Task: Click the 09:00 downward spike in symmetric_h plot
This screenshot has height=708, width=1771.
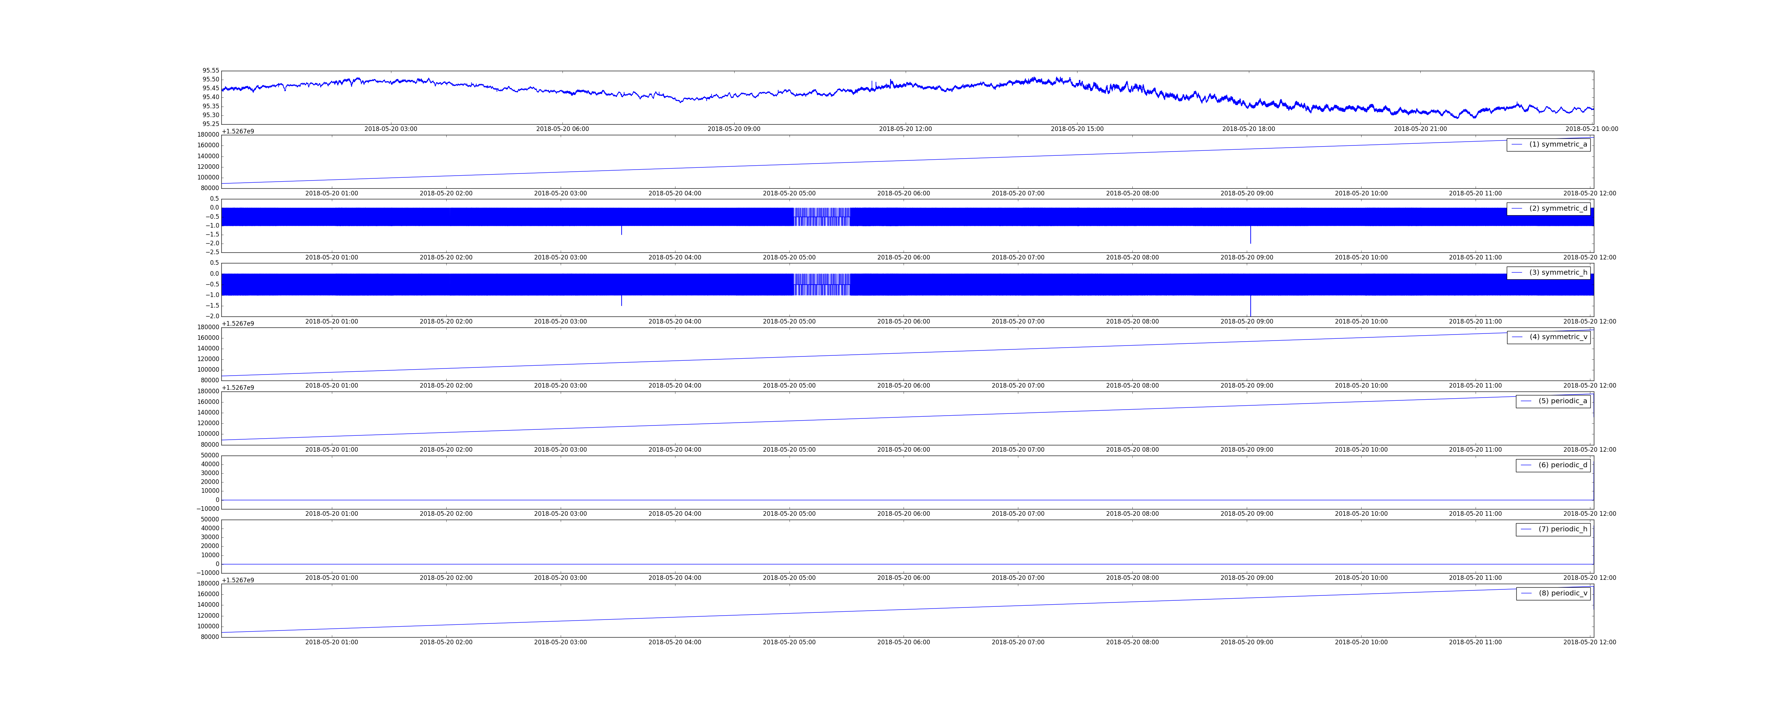Action: (x=1250, y=305)
